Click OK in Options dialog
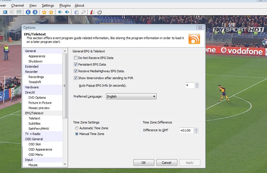The height and width of the screenshot is (173, 267). [x=144, y=163]
